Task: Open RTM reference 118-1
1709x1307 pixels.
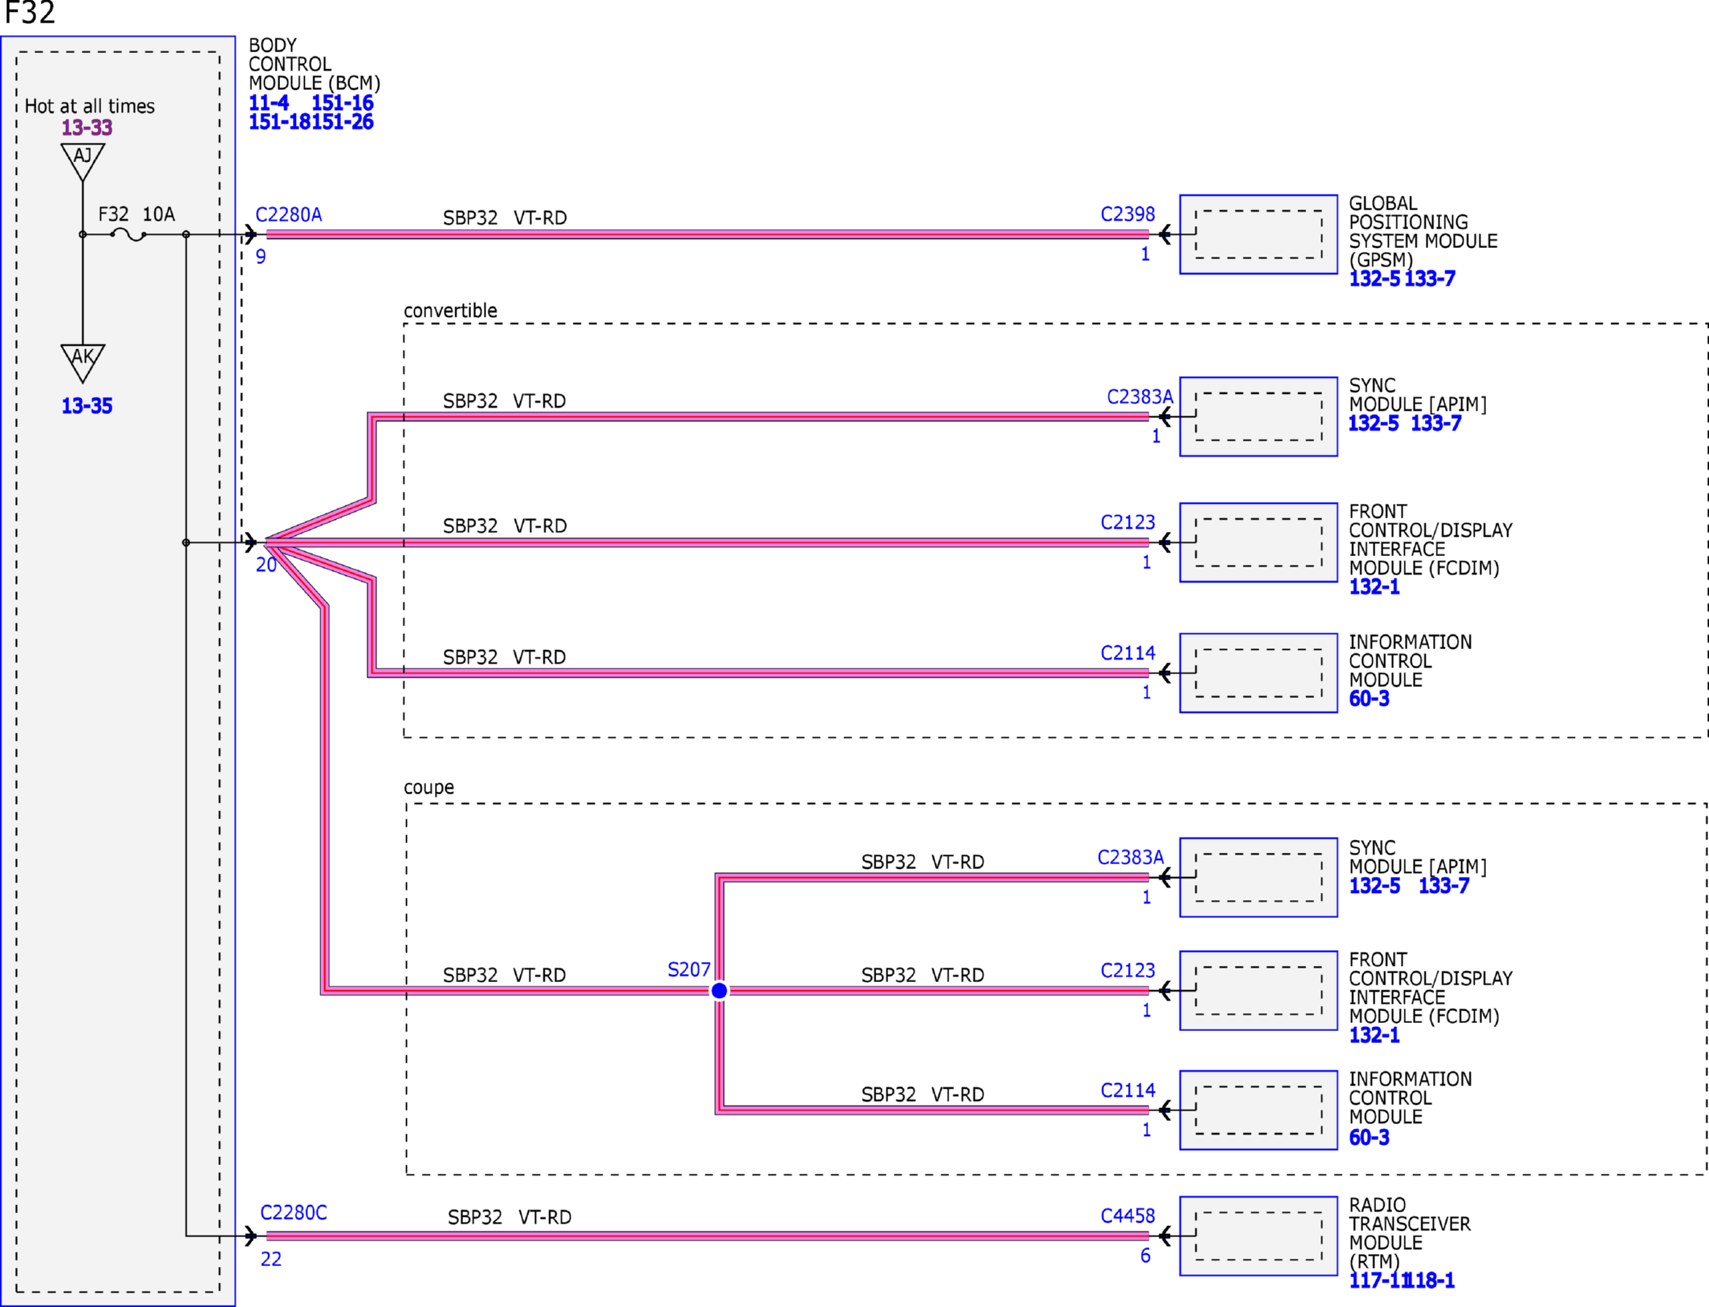Action: coord(1431,1281)
